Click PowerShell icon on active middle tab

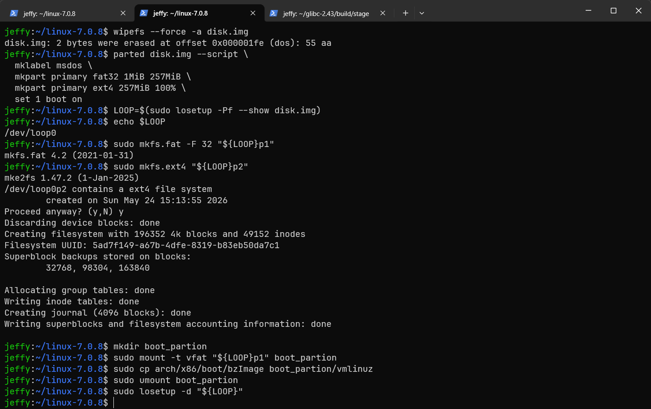tap(144, 13)
